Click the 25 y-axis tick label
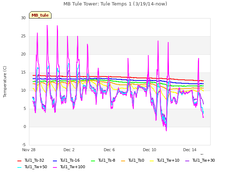Screen dimensions: 232x174 pos(23,36)
